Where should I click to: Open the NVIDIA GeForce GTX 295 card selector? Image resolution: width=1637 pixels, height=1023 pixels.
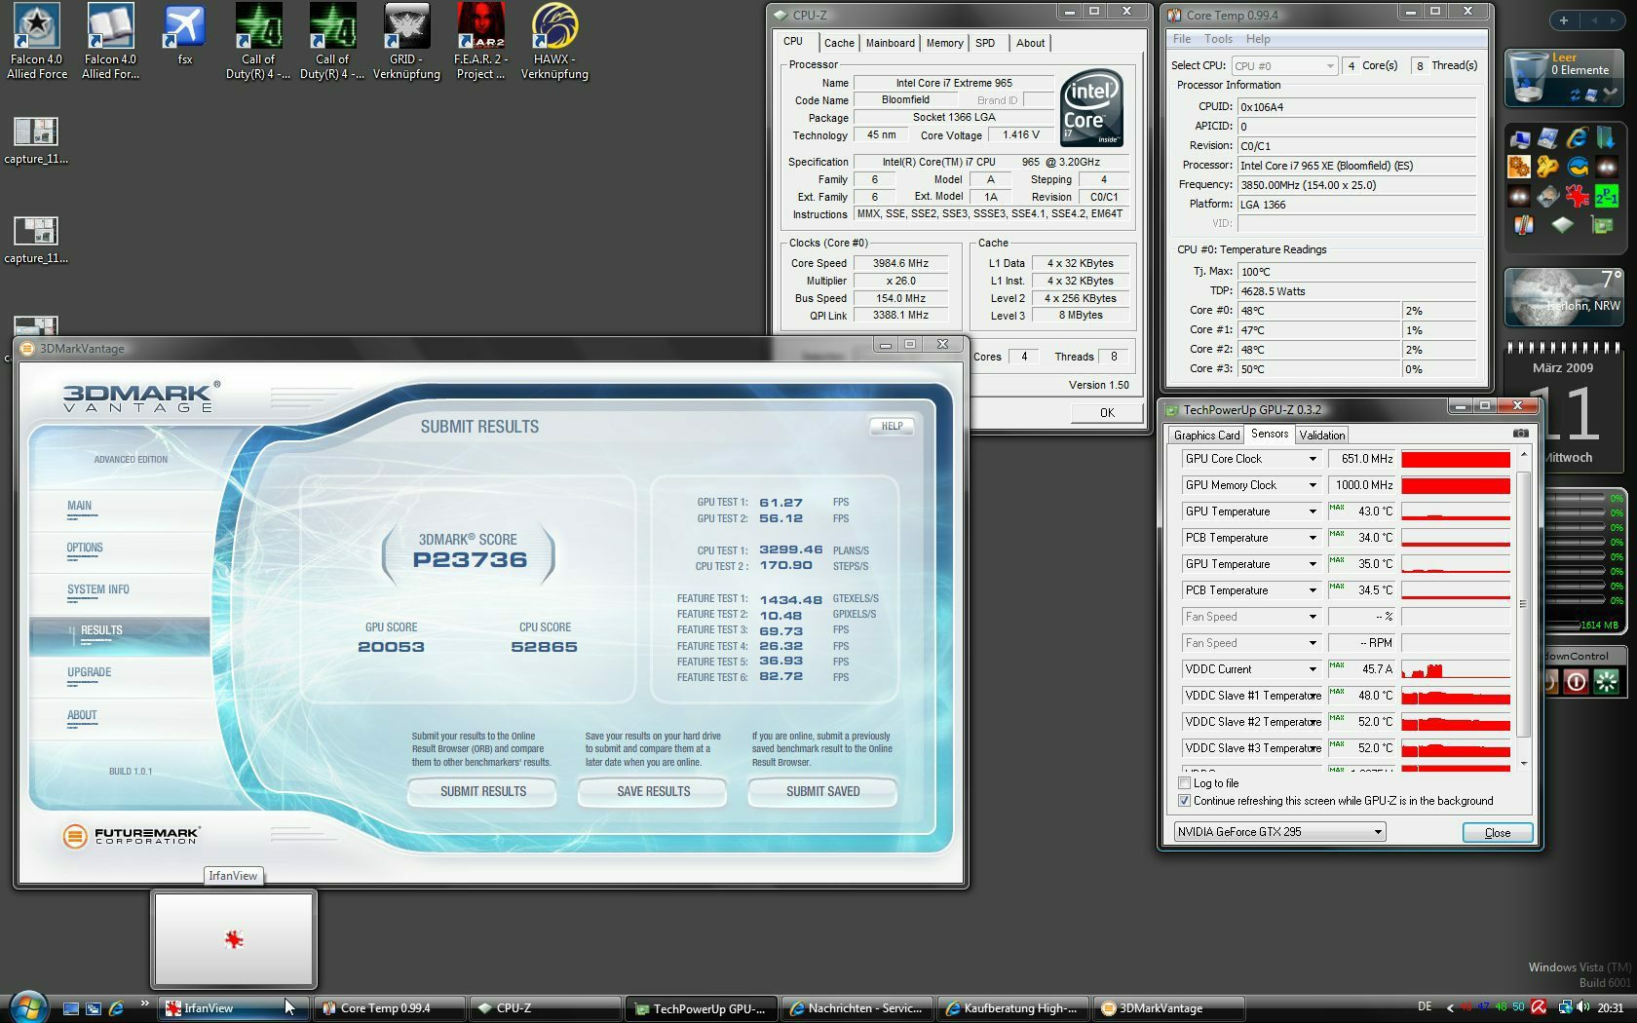point(1280,831)
